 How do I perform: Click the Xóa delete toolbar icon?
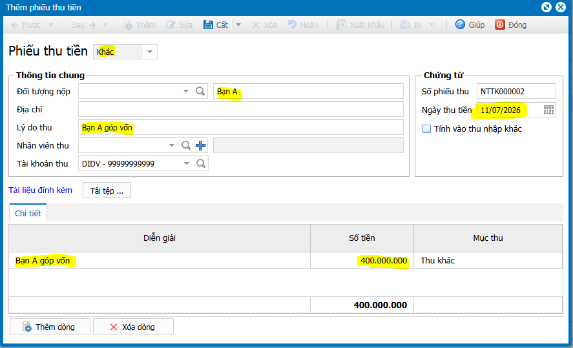[256, 25]
